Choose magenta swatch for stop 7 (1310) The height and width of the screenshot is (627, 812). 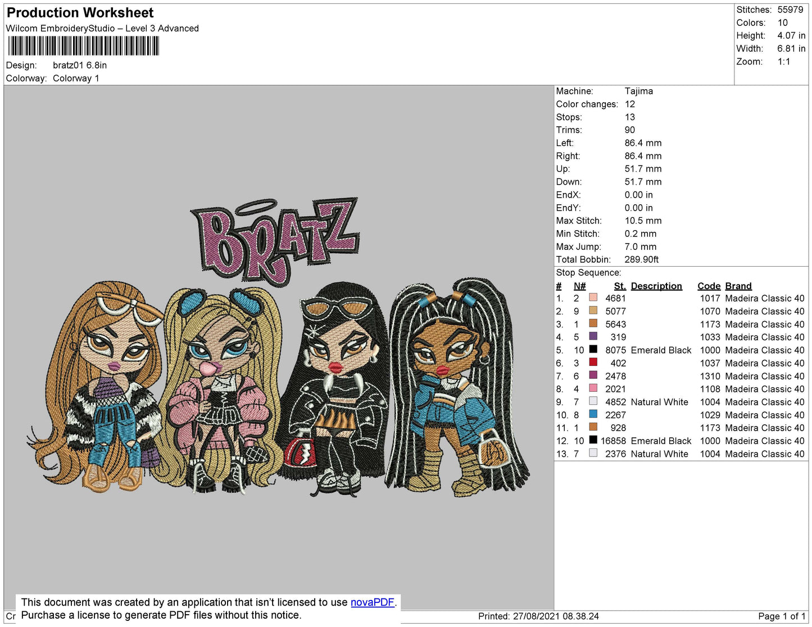coord(593,376)
